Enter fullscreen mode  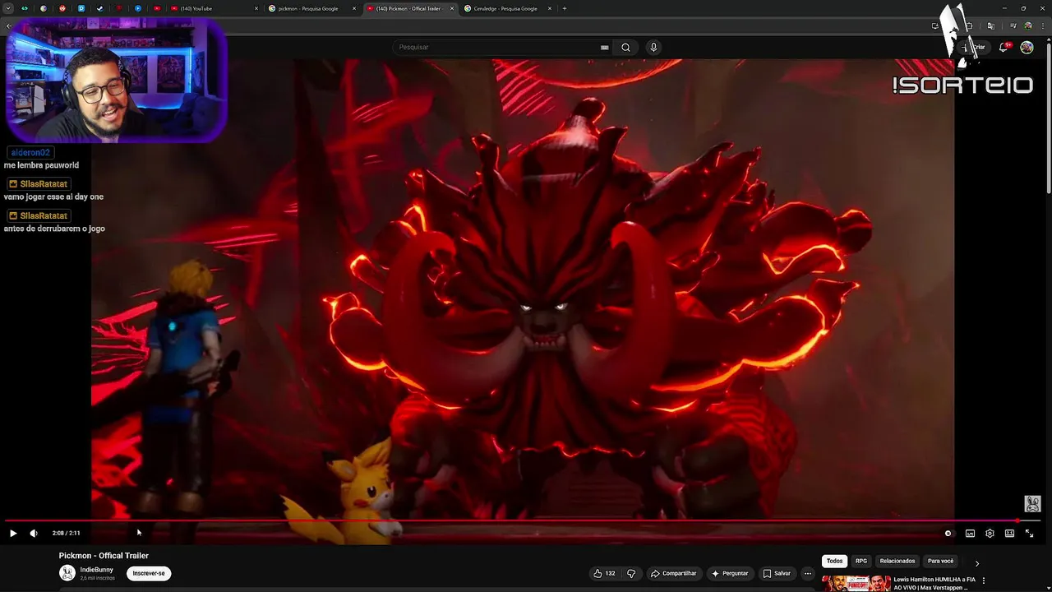pos(1029,533)
